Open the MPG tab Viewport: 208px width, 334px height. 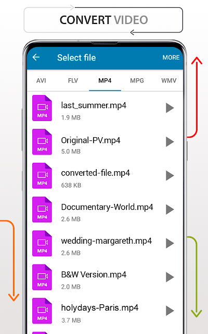tap(137, 80)
